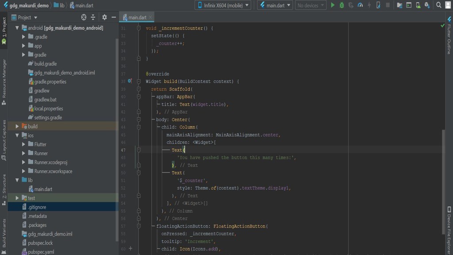Open the Flutter Outline side panel
Screen dimensions: 453x255
point(449,39)
